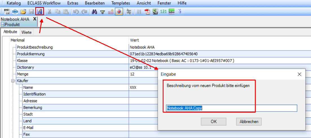Select the Produktkennung attribute row
The height and width of the screenshot is (138, 311).
31,54
